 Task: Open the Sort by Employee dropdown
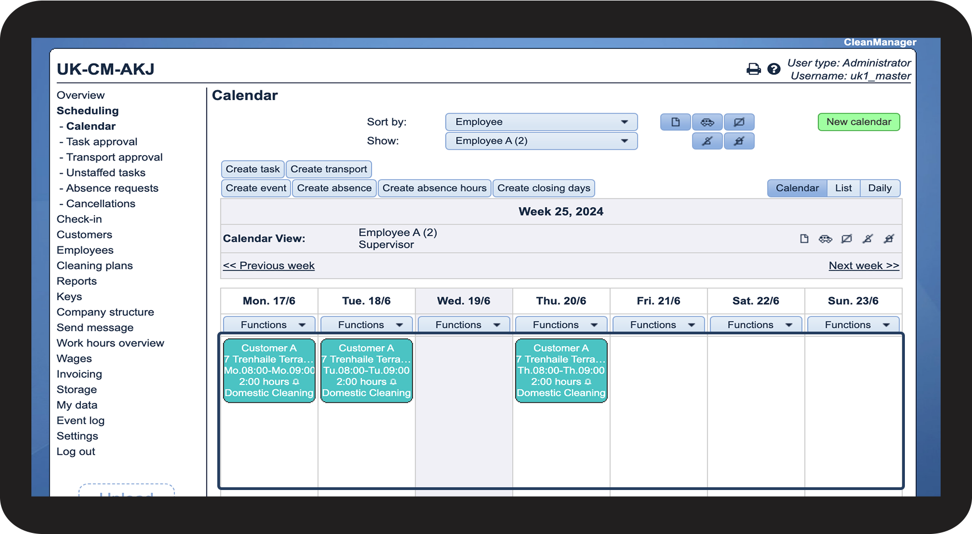click(x=541, y=122)
